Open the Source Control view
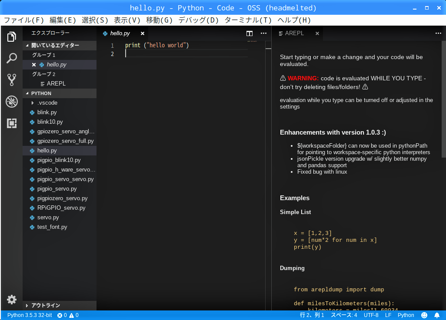The width and height of the screenshot is (446, 320). (x=12, y=80)
